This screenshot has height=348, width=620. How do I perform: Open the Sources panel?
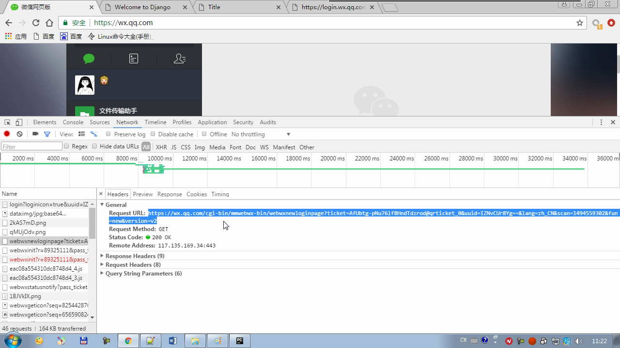[x=100, y=122]
